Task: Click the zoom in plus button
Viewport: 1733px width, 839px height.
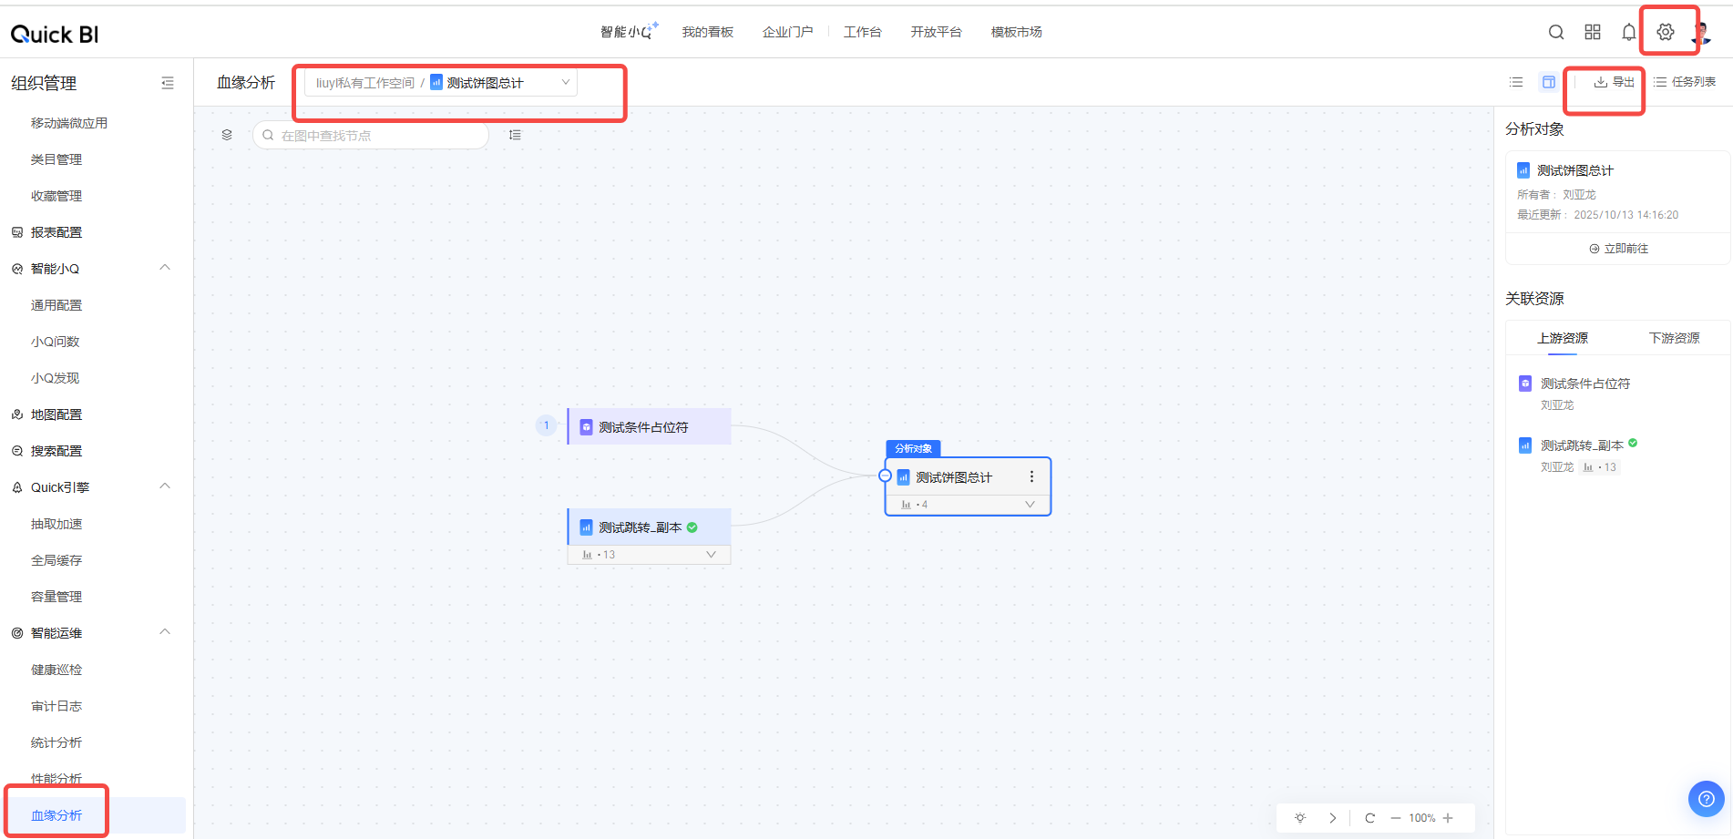Action: tap(1448, 818)
